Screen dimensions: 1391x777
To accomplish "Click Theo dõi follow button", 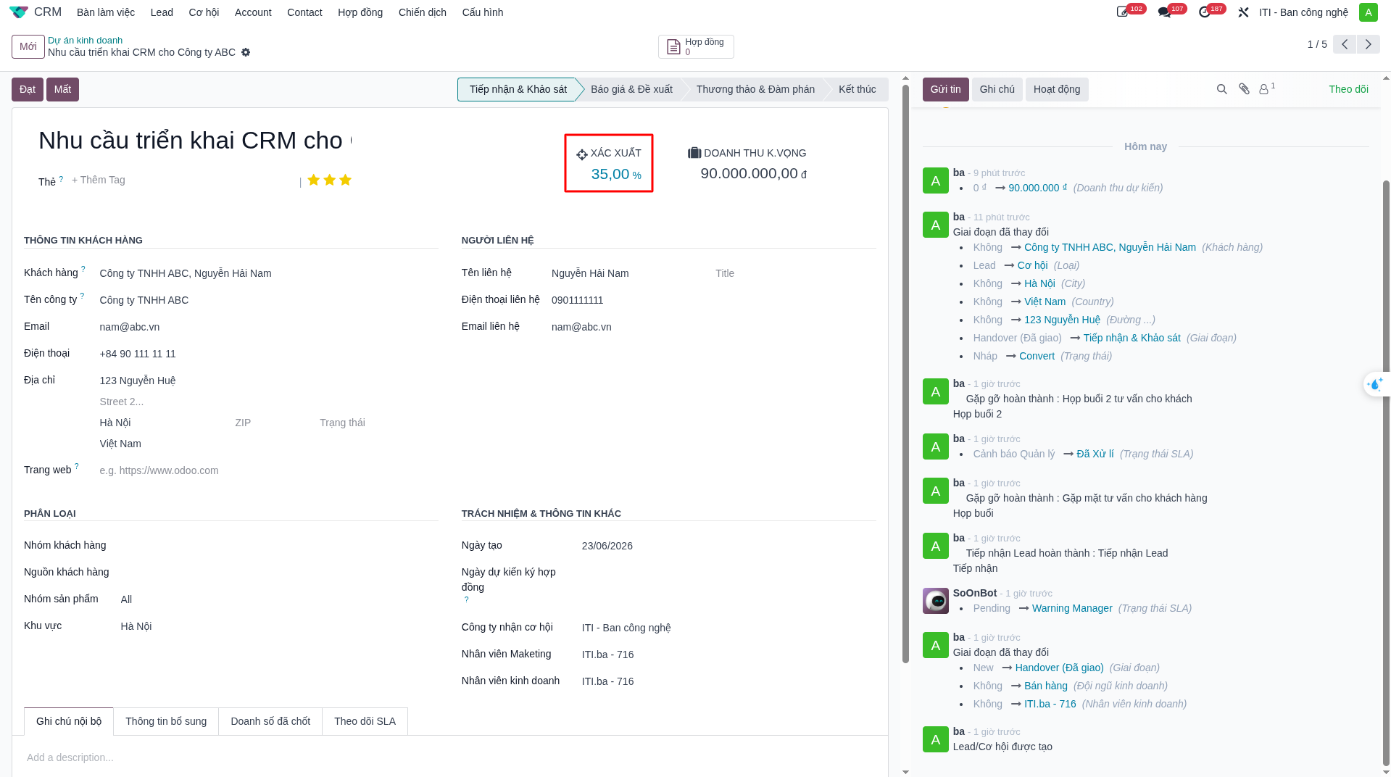I will [1348, 89].
